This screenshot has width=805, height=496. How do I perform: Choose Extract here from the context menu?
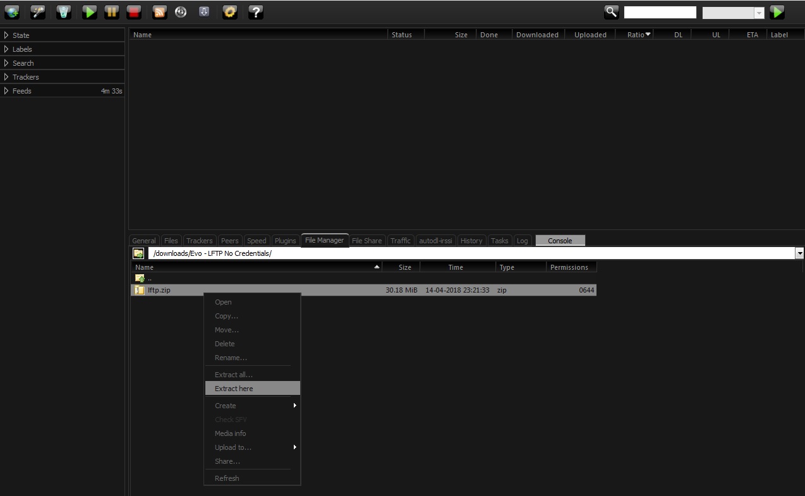coord(233,388)
